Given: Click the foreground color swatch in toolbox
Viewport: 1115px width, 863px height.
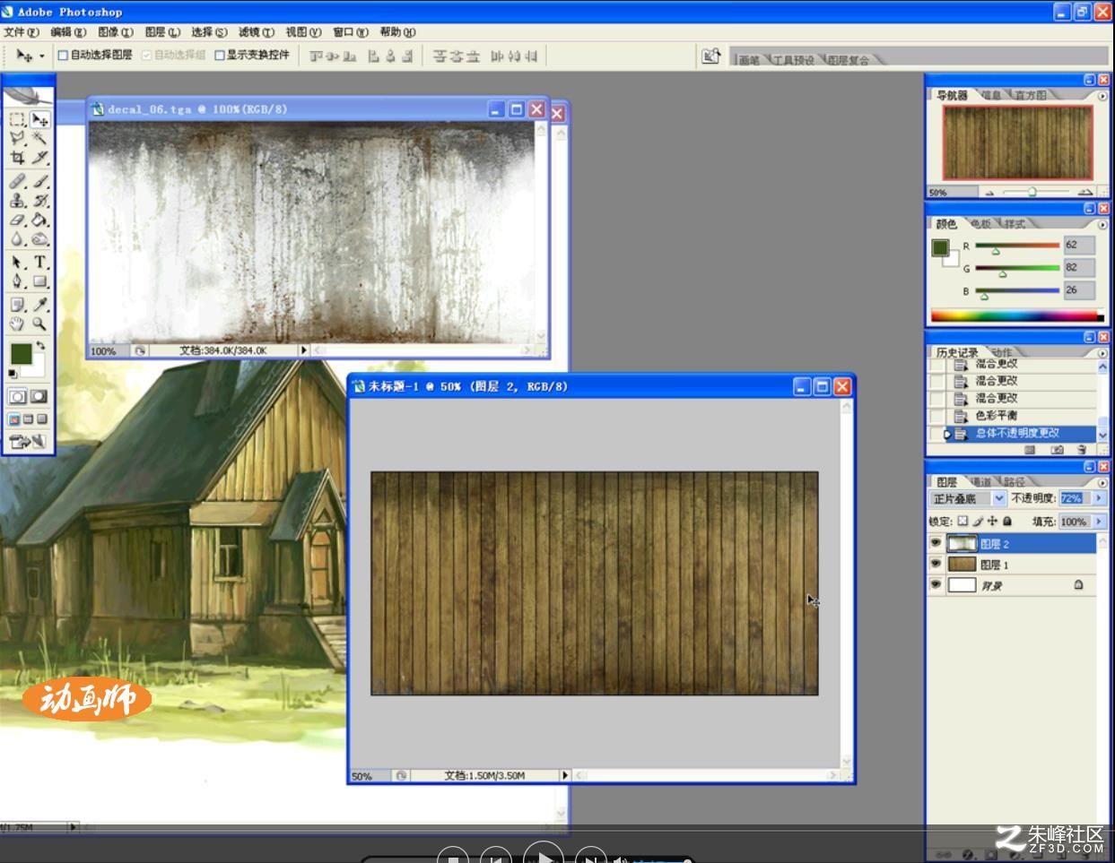Looking at the screenshot, I should [x=21, y=353].
